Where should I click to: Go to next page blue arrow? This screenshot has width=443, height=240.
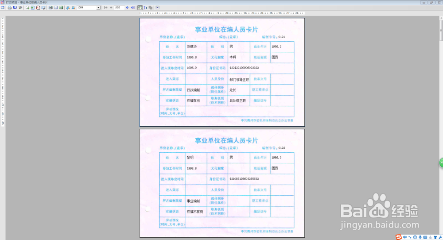[127, 8]
